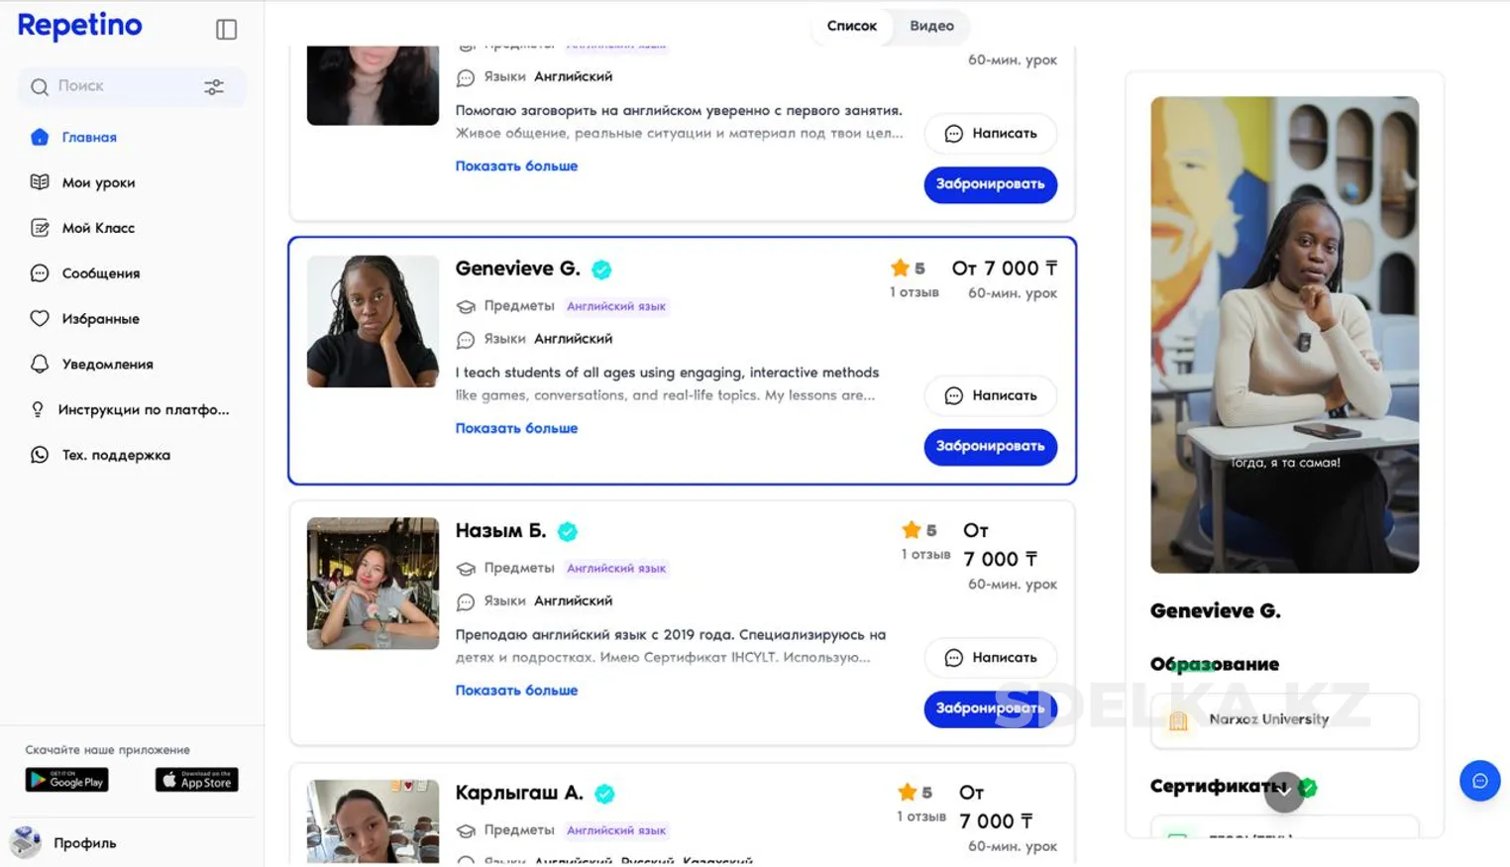Open Уведомления notifications bell
Image resolution: width=1510 pixels, height=867 pixels.
40,364
